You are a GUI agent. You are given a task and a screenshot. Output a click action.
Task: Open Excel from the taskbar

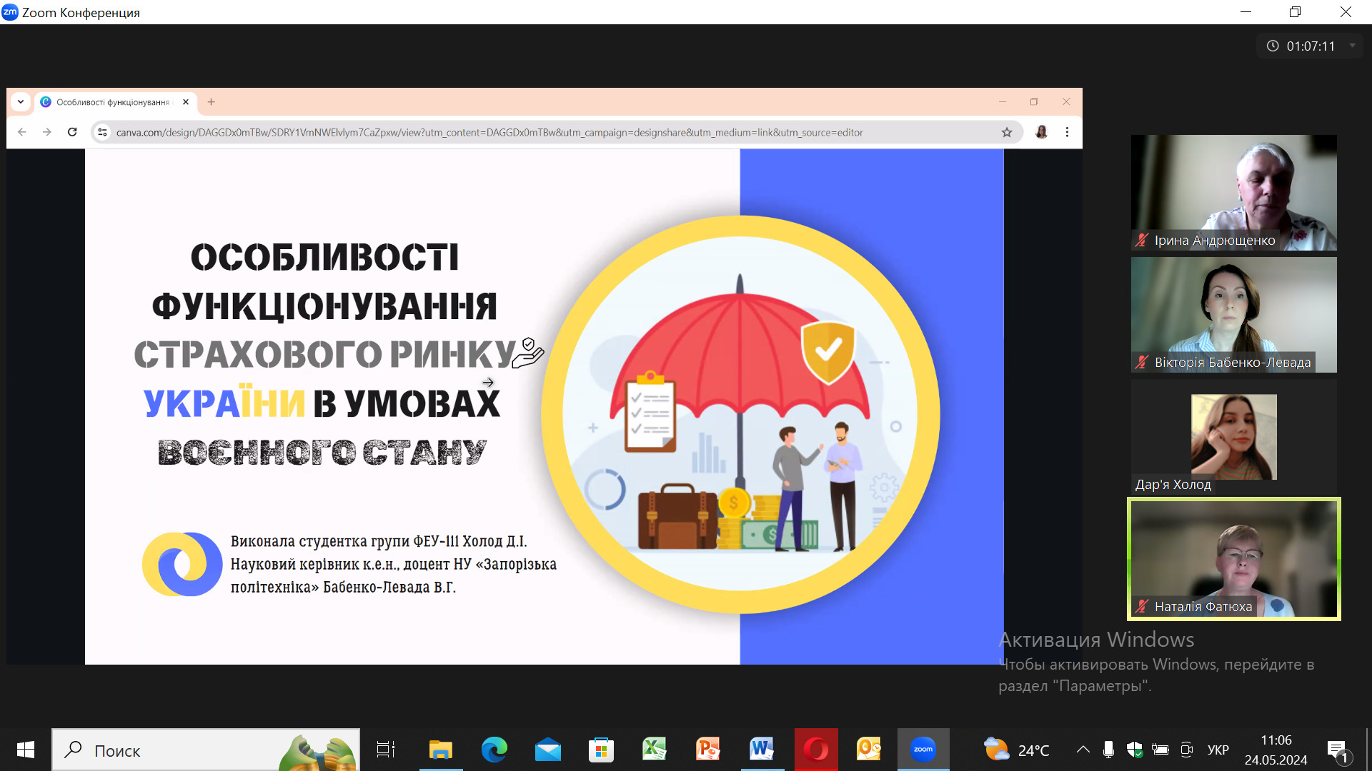[654, 750]
